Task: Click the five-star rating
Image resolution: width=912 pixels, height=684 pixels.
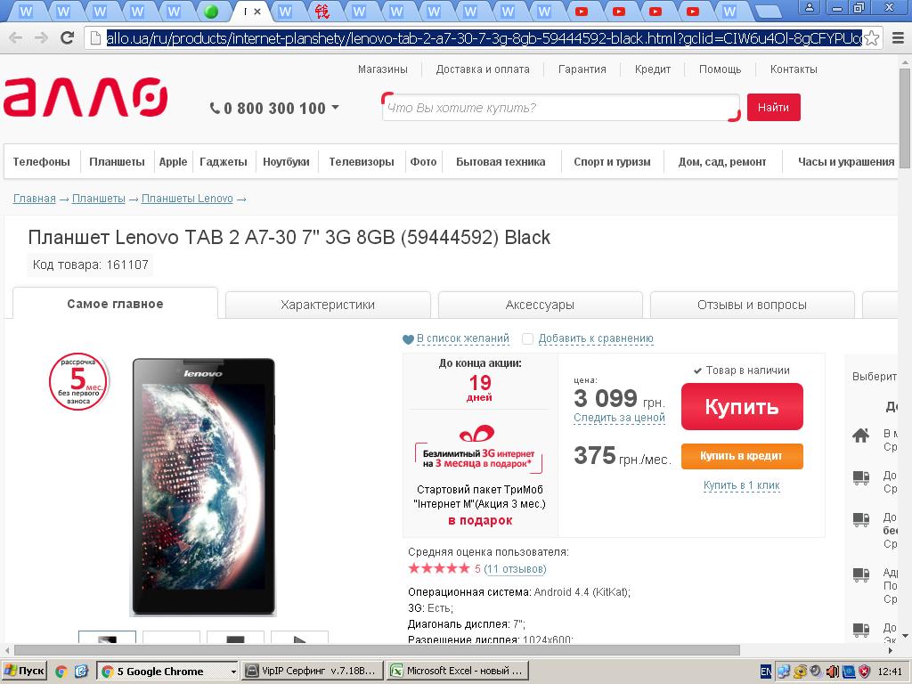Action: coord(438,568)
